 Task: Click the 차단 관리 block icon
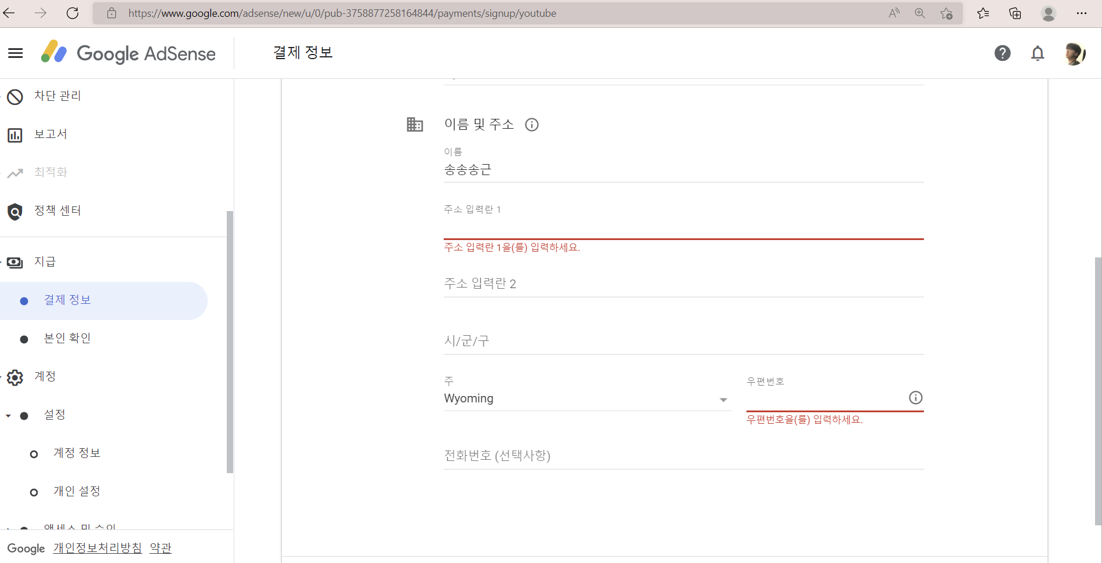pyautogui.click(x=14, y=97)
